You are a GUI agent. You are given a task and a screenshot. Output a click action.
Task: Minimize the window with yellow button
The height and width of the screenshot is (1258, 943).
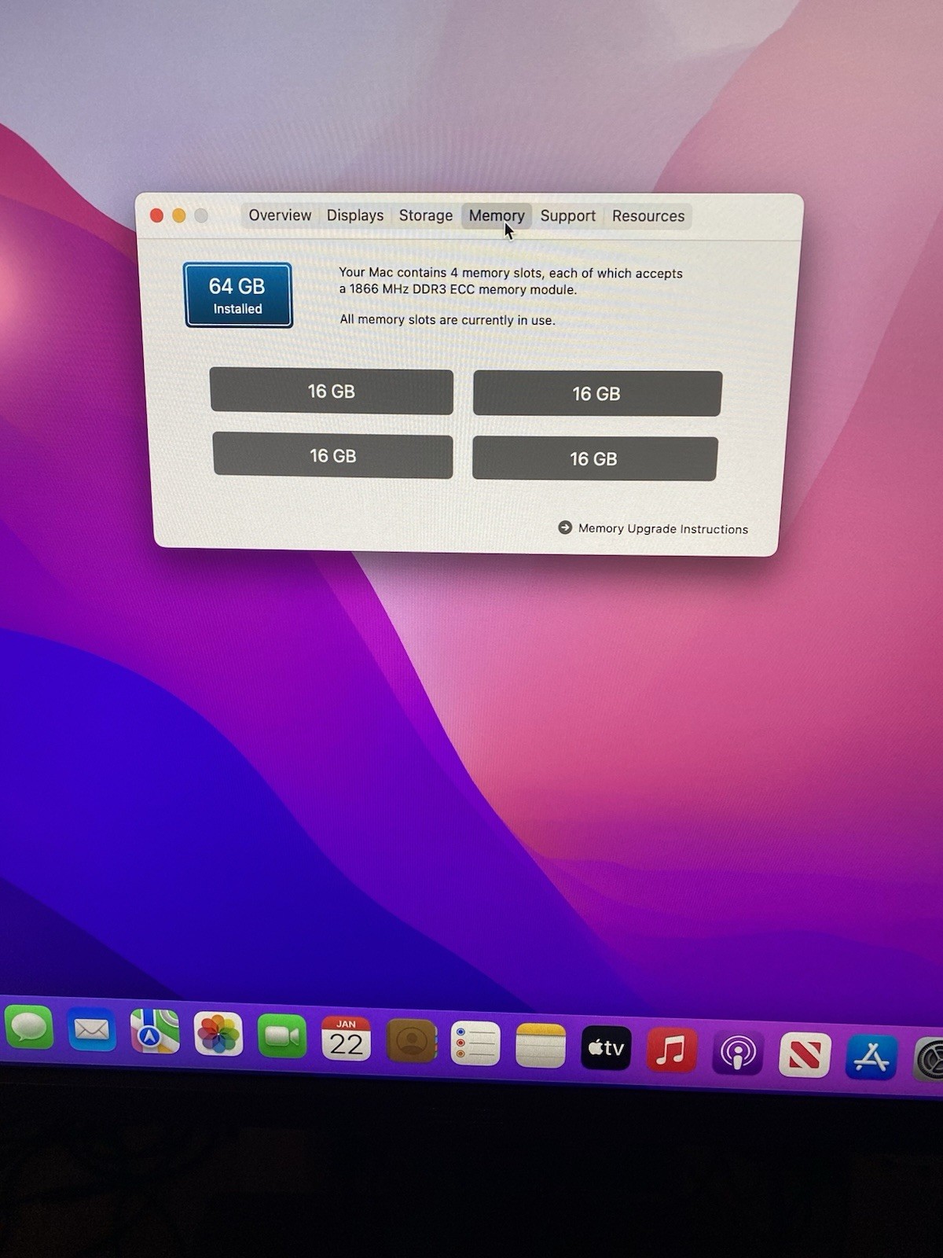tap(179, 215)
